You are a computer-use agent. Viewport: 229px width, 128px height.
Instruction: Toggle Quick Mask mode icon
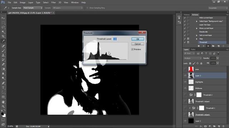click(x=3, y=120)
